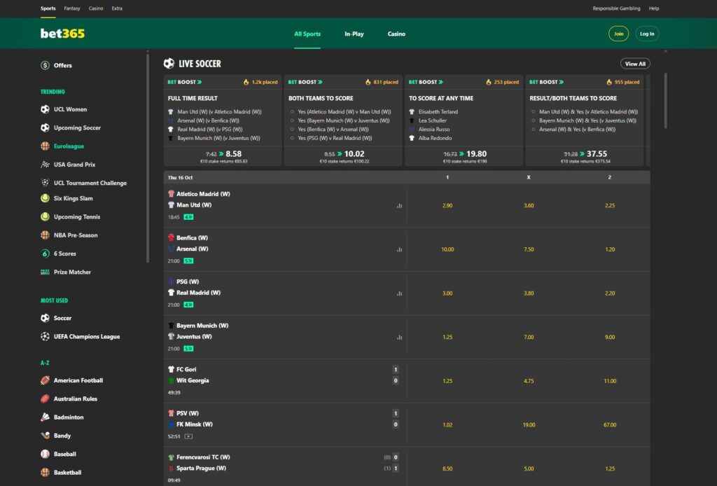717x486 pixels.
Task: Expand the 4 bet boosts badge for Atletico Madrid
Action: pyautogui.click(x=188, y=217)
